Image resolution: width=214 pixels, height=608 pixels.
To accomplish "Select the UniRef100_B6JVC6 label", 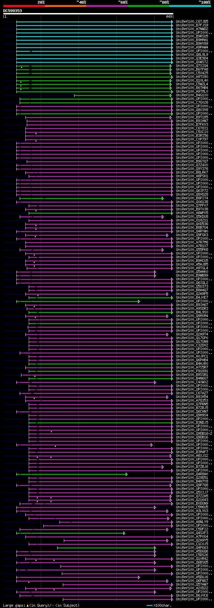I will pyautogui.click(x=192, y=595).
